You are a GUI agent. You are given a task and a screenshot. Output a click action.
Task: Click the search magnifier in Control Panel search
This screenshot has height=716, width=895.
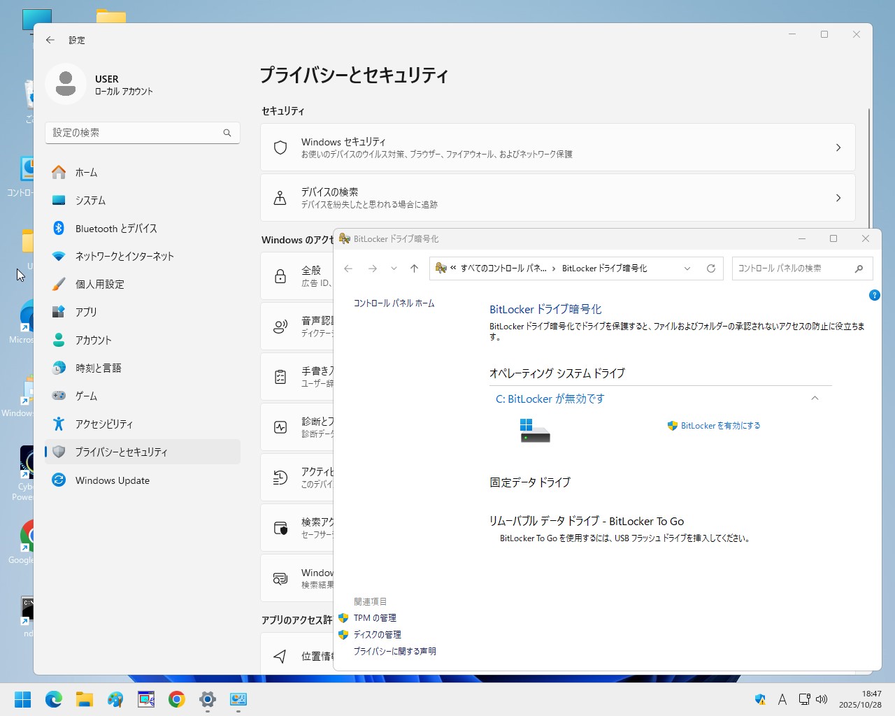(859, 268)
